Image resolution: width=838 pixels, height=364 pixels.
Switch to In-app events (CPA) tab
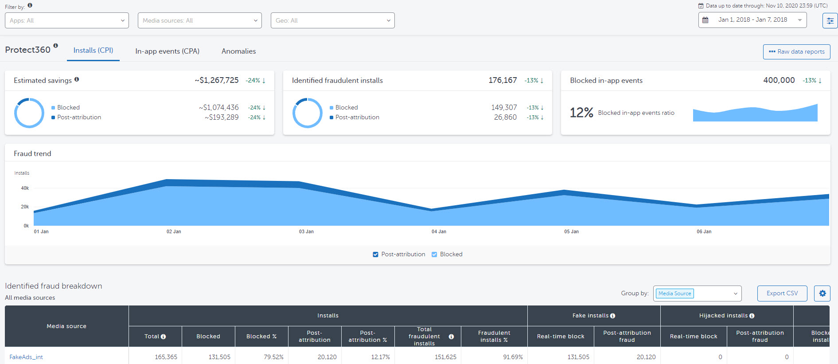(167, 51)
